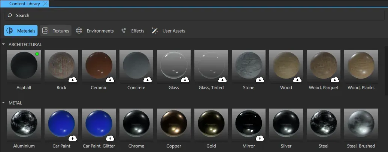This screenshot has height=152, width=388.
Task: Download the Concrete material via cloud icon
Action: click(148, 80)
